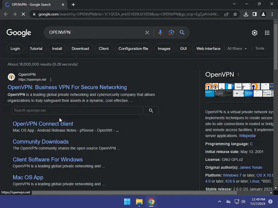This screenshot has width=278, height=208.
Task: Click the vertical scrollbar thumb
Action: click(x=276, y=47)
